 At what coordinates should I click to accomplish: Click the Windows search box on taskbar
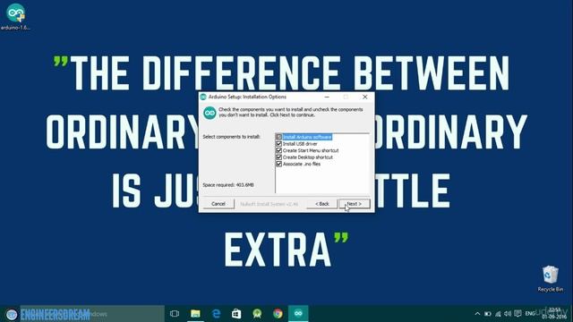pyautogui.click(x=92, y=314)
